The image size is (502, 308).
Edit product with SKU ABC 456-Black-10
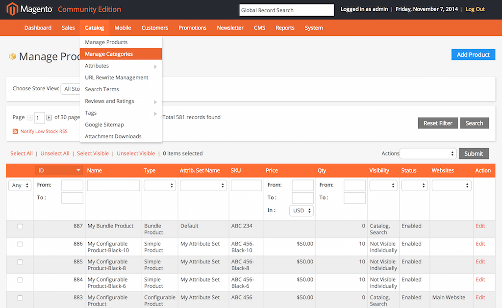[480, 244]
